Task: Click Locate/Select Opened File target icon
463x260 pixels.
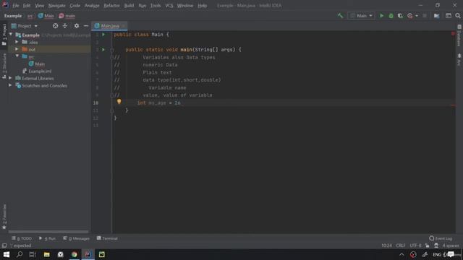Action: pyautogui.click(x=55, y=26)
